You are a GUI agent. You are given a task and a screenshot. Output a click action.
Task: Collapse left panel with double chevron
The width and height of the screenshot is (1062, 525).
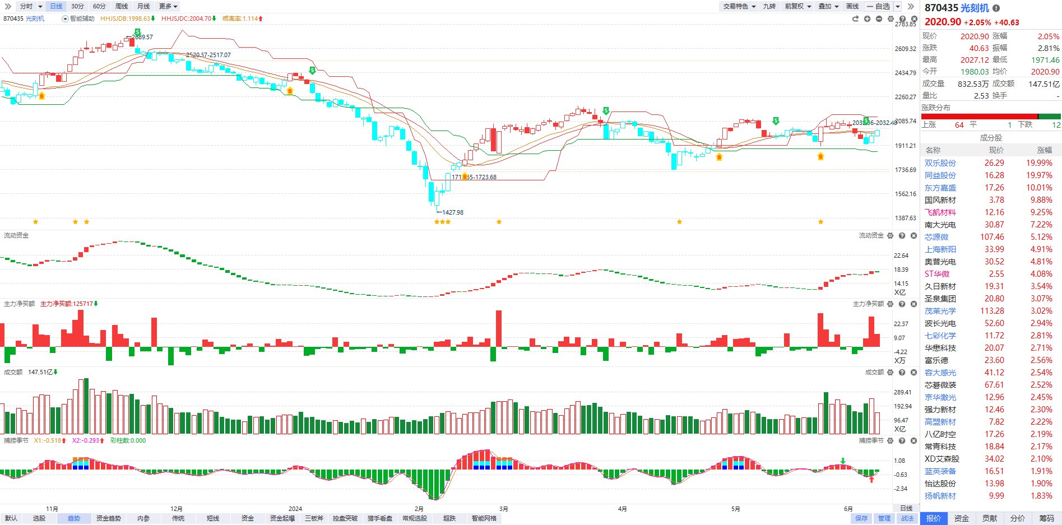coord(8,6)
